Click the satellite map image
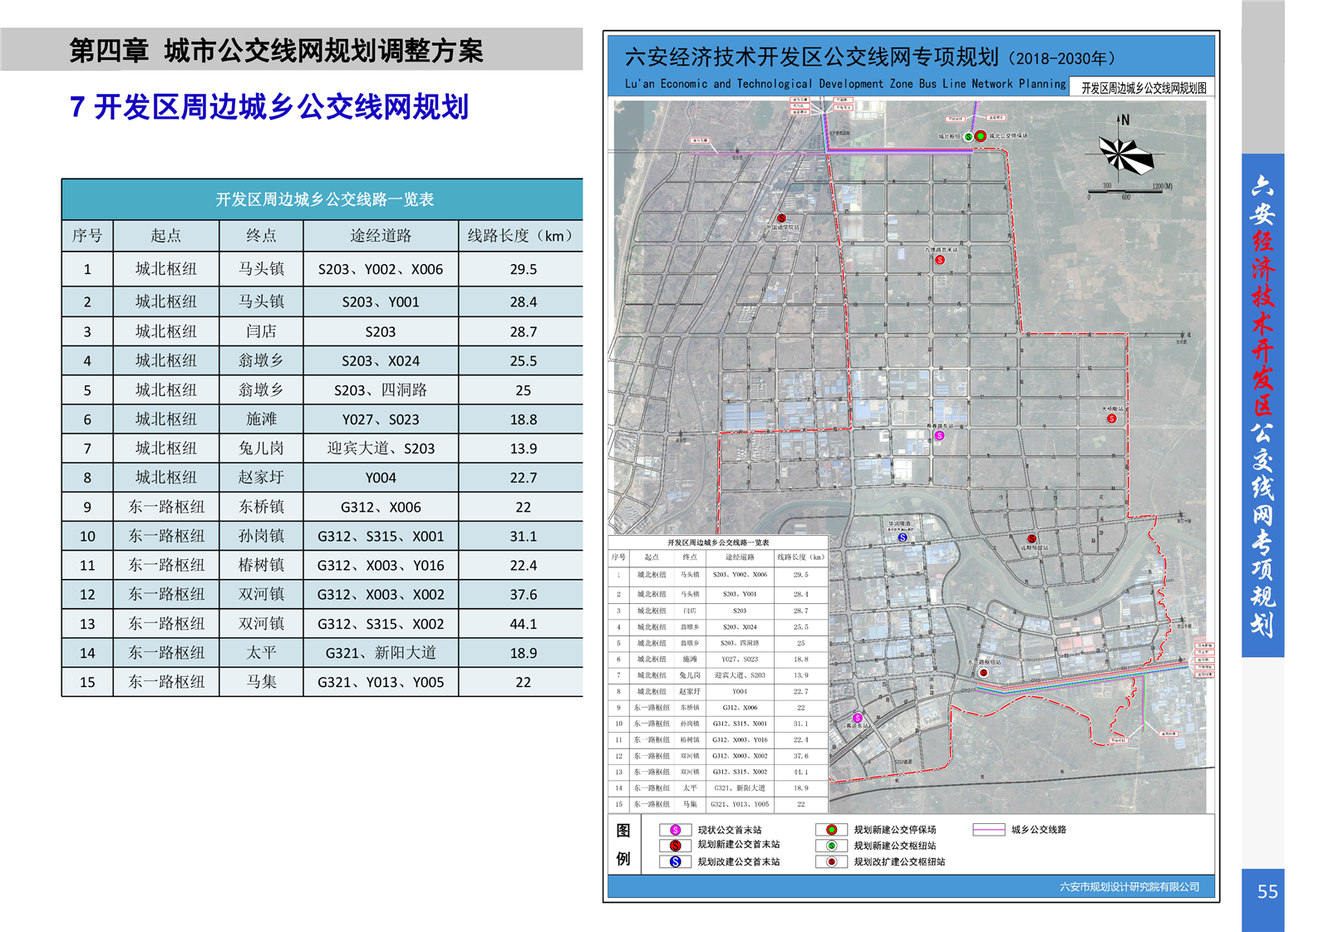1319x932 pixels. point(909,455)
